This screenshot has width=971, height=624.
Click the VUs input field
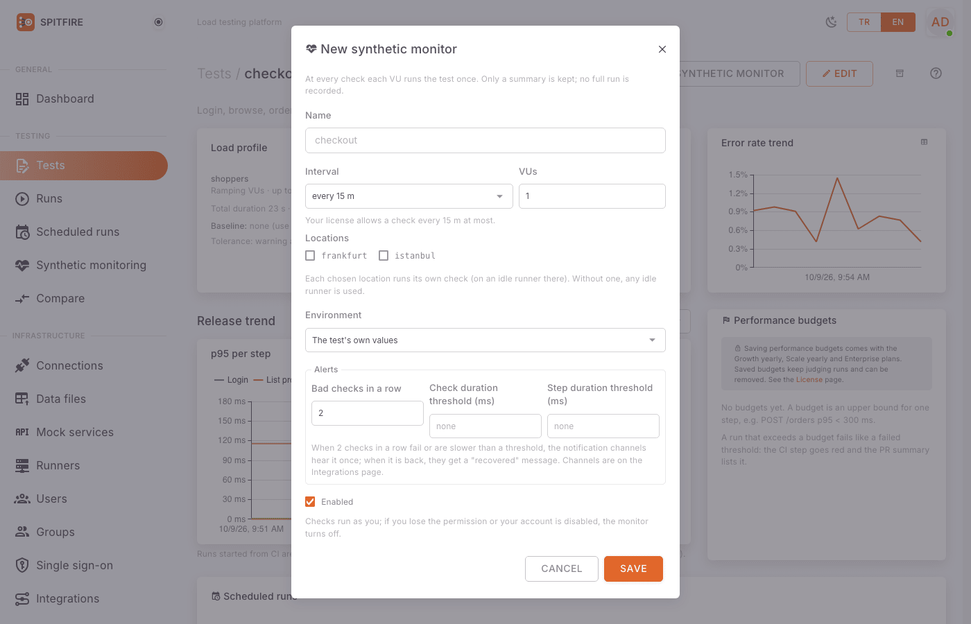(592, 196)
